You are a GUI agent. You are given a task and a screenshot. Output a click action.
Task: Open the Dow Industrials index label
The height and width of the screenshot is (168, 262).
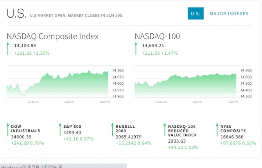coord(25,129)
